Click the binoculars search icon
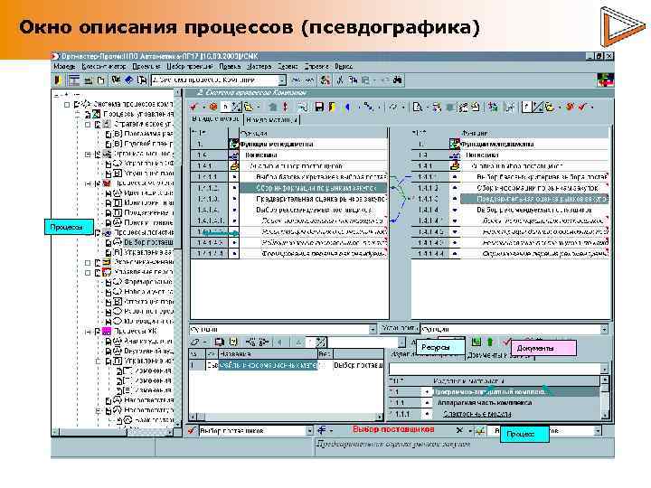Screen dimensions: 651x488 pyautogui.click(x=398, y=80)
